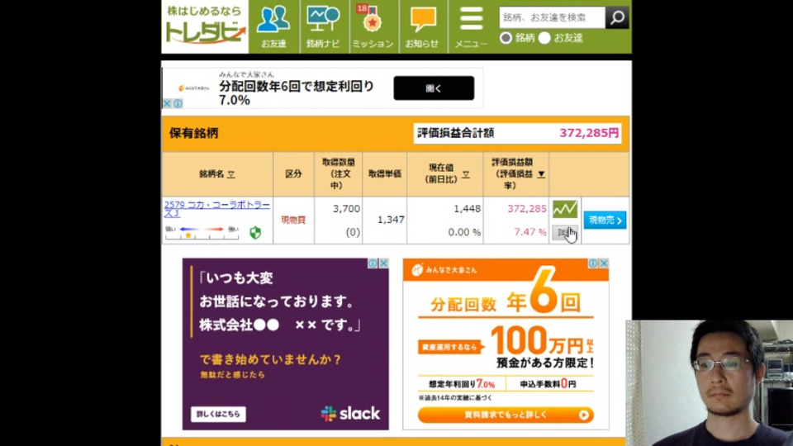Open the トレダビ logo home link

pos(205,26)
